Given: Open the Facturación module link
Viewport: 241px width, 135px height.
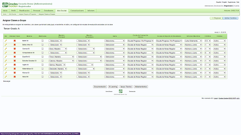Looking at the screenshot, I should (x=219, y=6).
